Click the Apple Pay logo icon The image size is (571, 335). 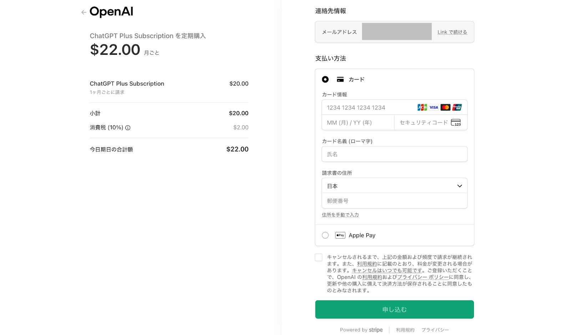[340, 235]
